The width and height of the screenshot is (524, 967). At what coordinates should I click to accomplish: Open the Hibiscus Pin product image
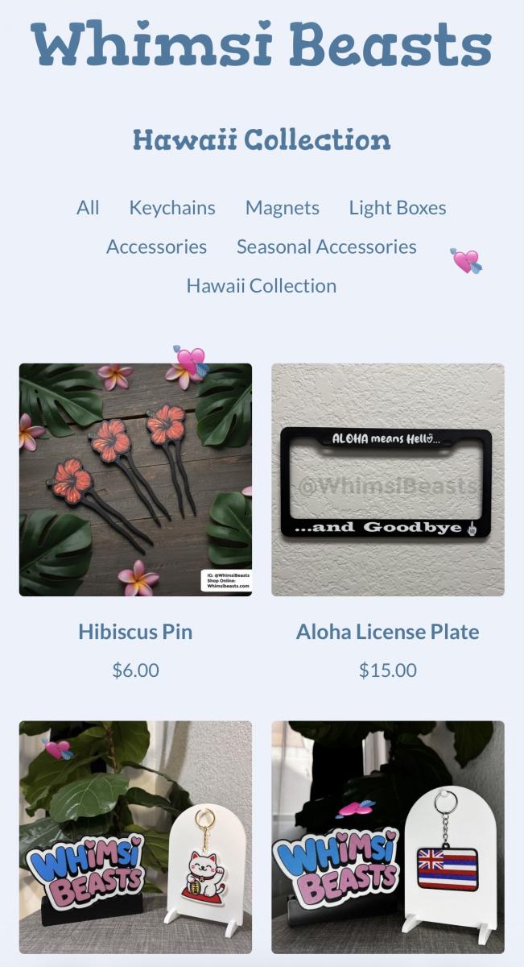pyautogui.click(x=135, y=479)
